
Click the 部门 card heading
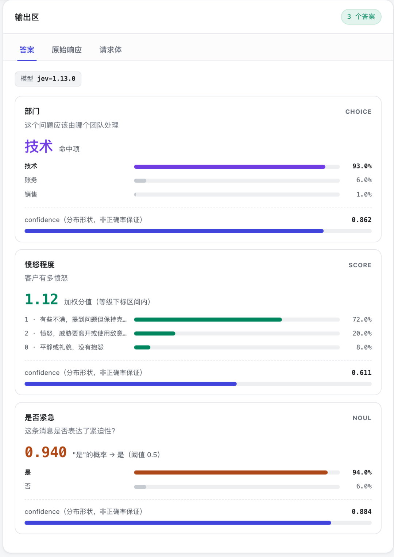(32, 111)
